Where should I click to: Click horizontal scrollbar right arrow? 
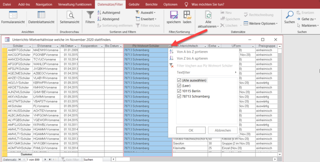275,159
